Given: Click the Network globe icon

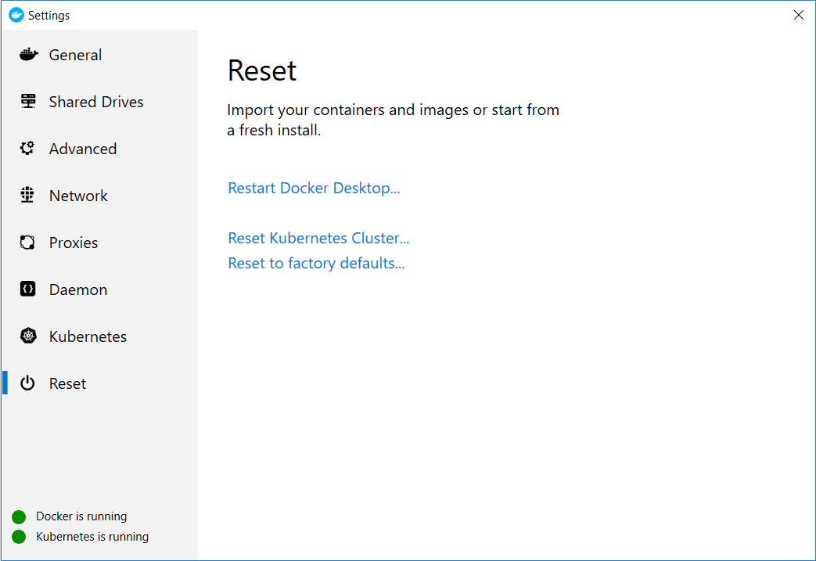Looking at the screenshot, I should coord(28,195).
